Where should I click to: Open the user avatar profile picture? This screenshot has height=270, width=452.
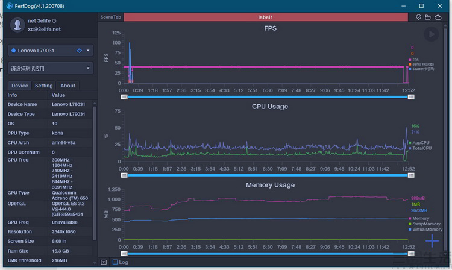(17, 25)
